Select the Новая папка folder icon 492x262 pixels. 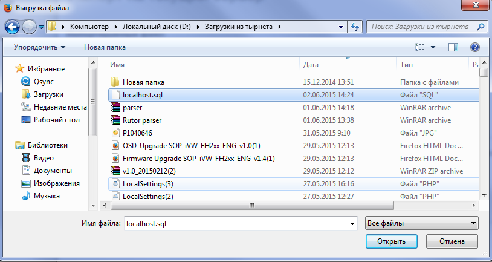click(115, 82)
